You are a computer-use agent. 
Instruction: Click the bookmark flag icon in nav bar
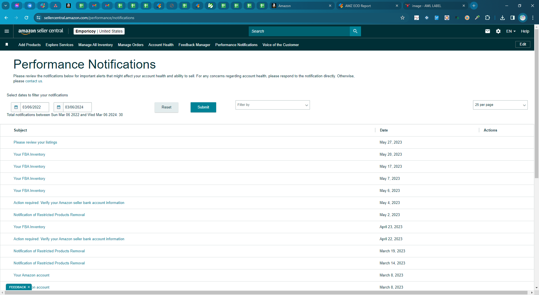tap(7, 44)
